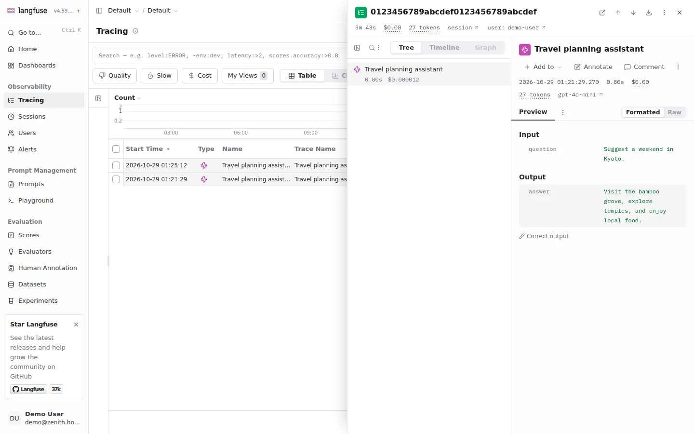Click the Comment button
Image resolution: width=694 pixels, height=434 pixels.
(644, 67)
